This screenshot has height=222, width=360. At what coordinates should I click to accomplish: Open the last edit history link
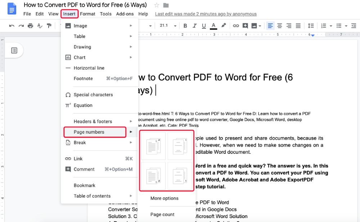pyautogui.click(x=206, y=14)
